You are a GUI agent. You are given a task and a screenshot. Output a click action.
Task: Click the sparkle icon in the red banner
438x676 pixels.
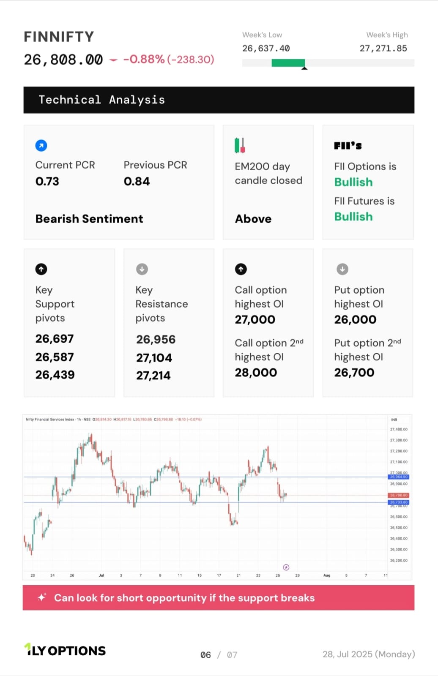click(x=42, y=597)
